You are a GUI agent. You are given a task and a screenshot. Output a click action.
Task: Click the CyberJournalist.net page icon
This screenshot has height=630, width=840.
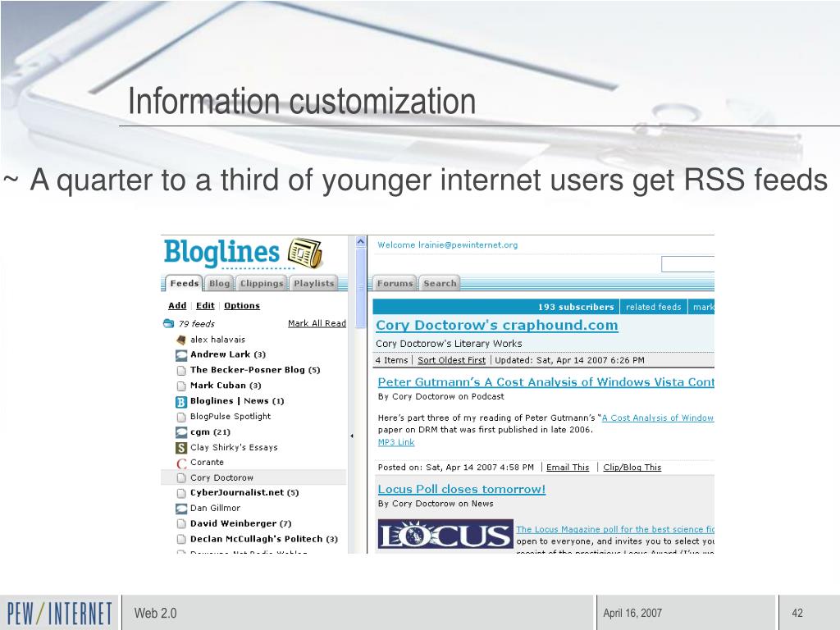[181, 493]
